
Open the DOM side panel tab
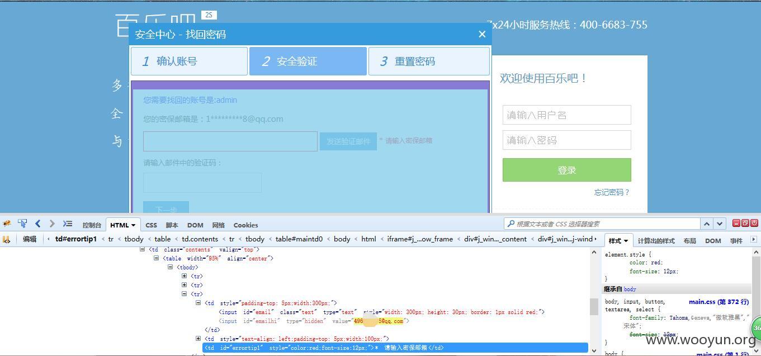click(713, 241)
